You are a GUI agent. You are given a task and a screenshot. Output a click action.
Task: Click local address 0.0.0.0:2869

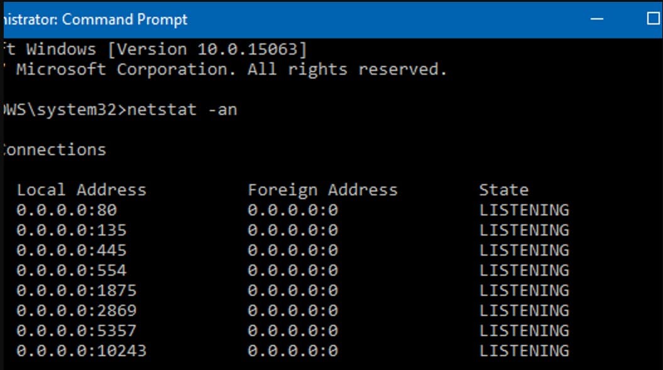[x=77, y=311]
